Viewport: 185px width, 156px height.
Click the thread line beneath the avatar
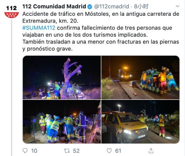12,88
